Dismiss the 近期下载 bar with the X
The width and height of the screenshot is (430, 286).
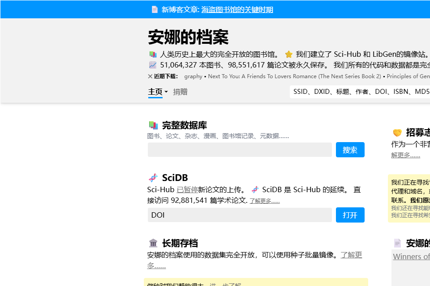coord(150,76)
